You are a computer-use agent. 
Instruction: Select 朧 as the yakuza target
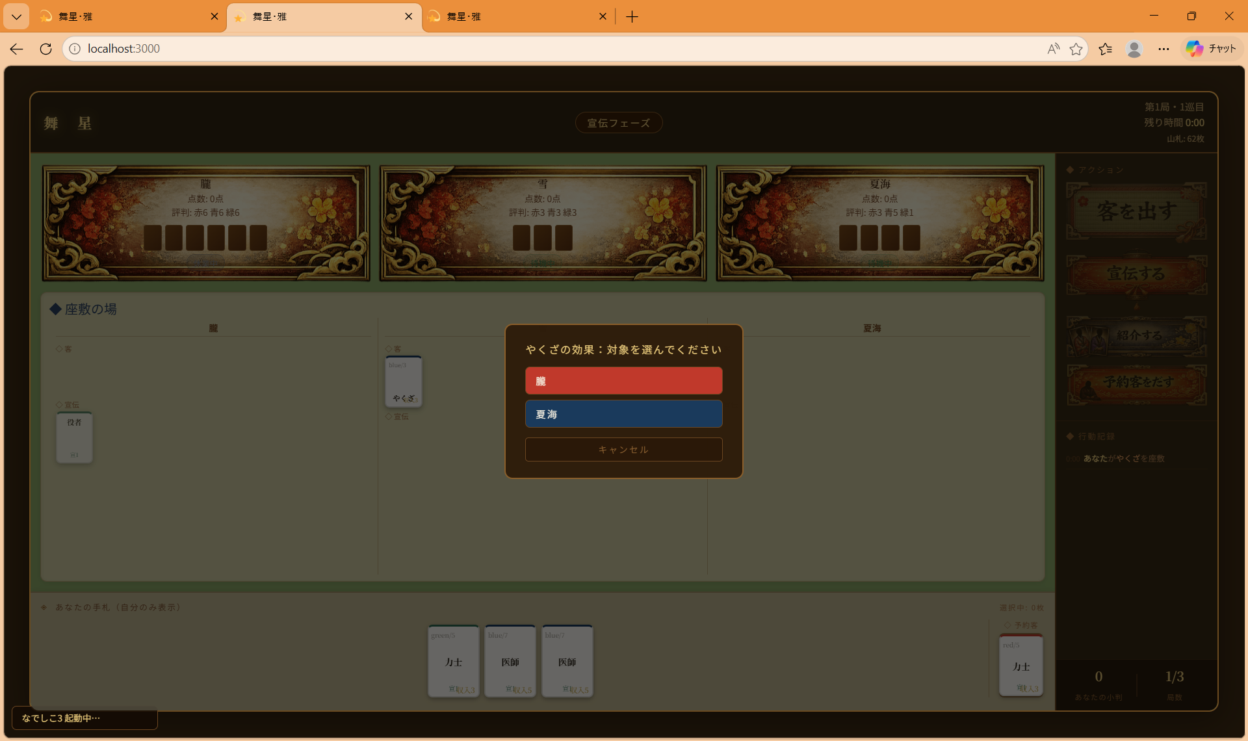point(623,381)
